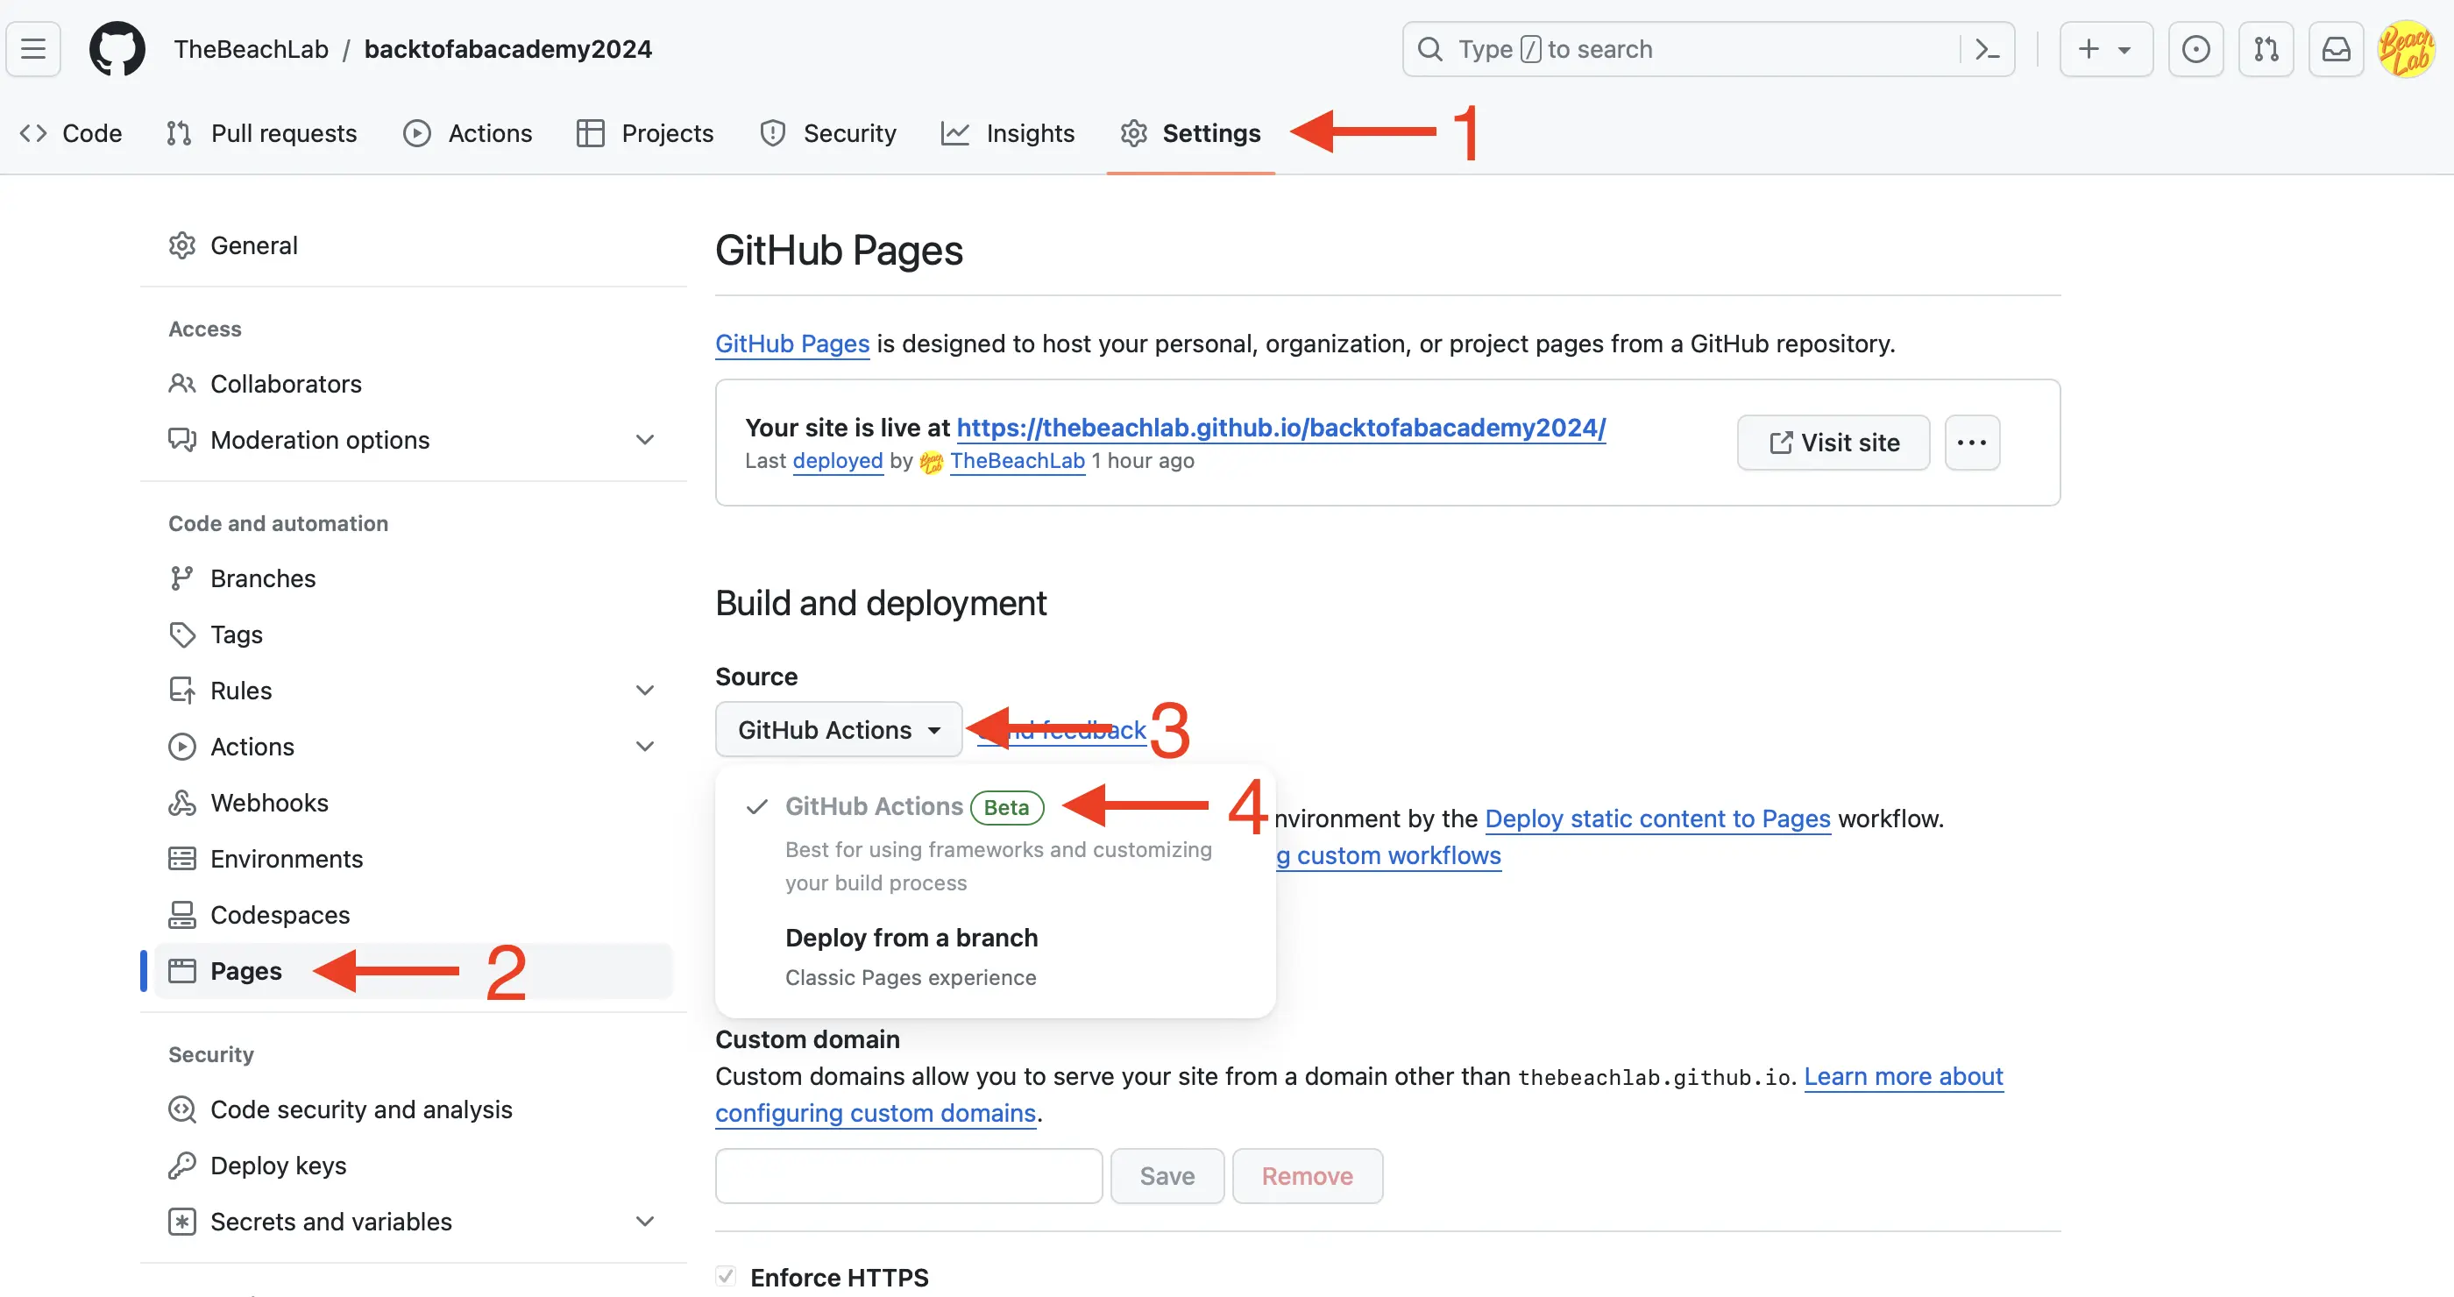
Task: Click the Webhooks icon
Action: pyautogui.click(x=182, y=803)
